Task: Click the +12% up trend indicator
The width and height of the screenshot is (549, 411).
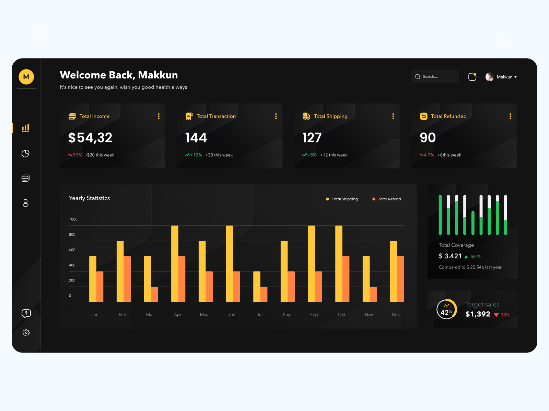Action: pos(194,155)
